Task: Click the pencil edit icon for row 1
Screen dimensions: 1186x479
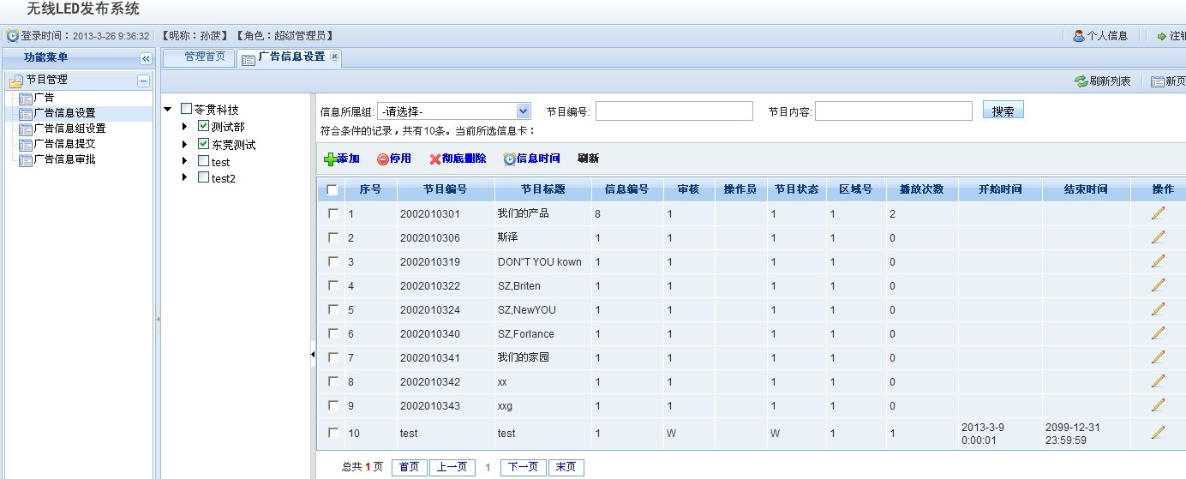Action: 1158,213
